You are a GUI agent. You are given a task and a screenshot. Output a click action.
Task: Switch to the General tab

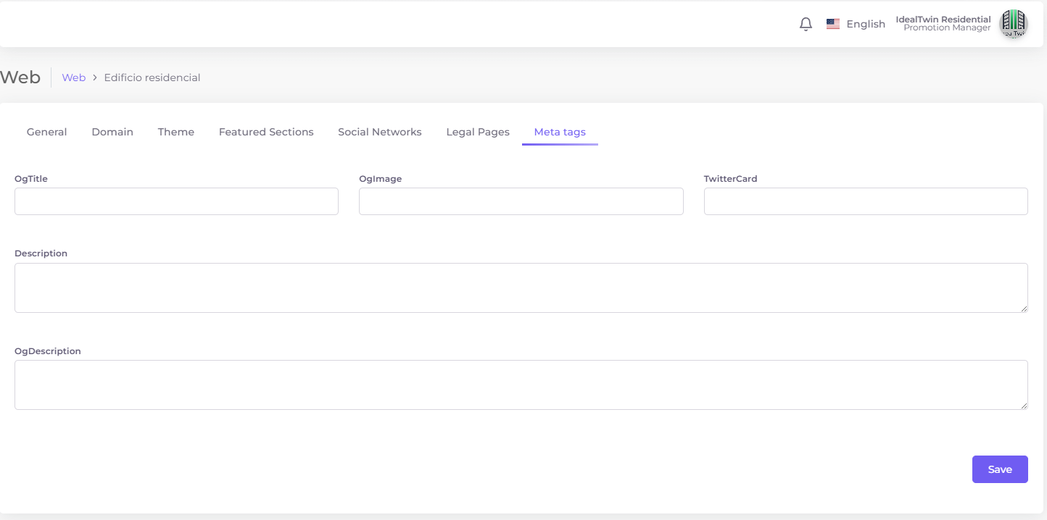coord(47,132)
